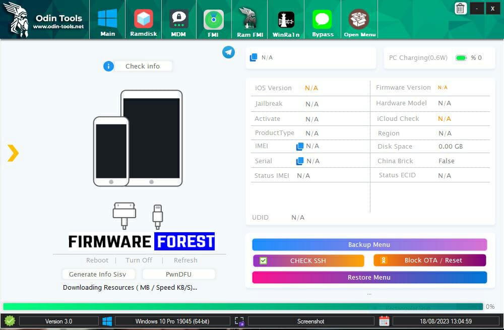Click the Screenshot status bar item
Viewport: 504px width, 330px height.
[310, 321]
